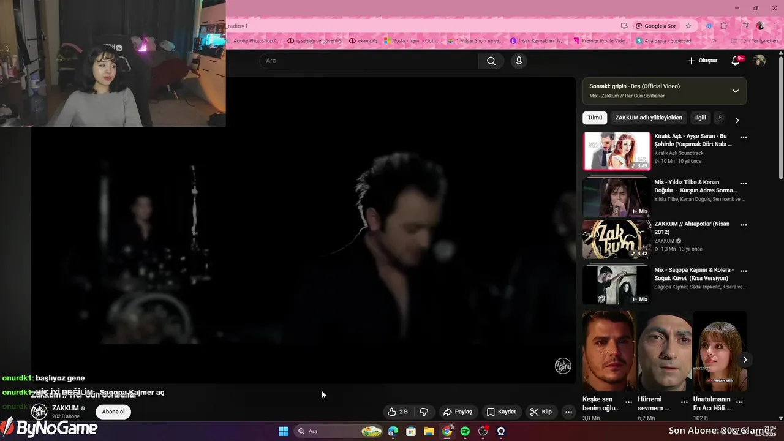The image size is (784, 441).
Task: Open File Explorer from the taskbar
Action: click(429, 431)
